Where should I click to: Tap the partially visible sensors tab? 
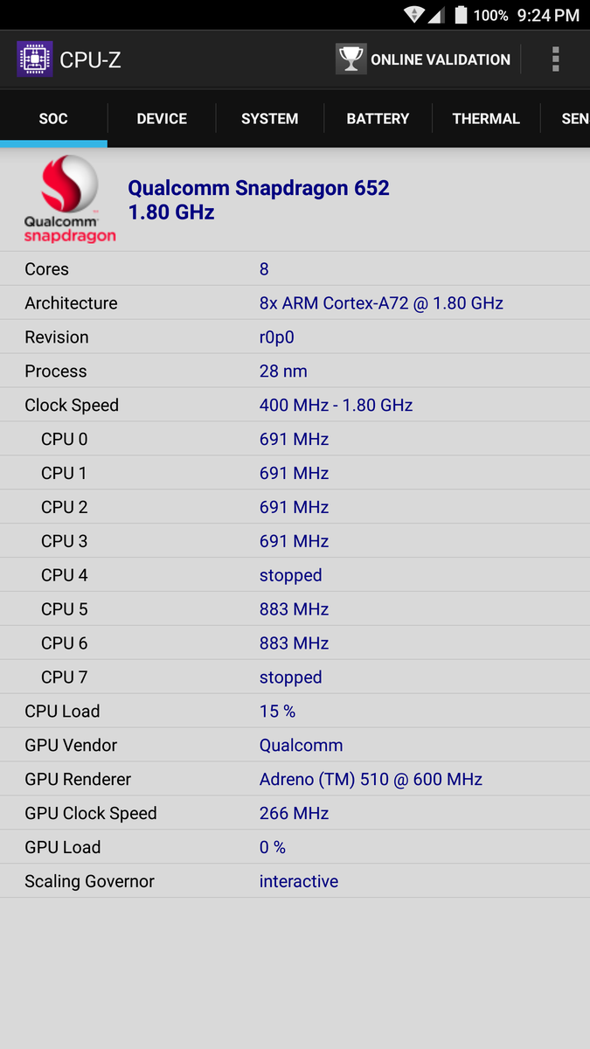point(573,119)
